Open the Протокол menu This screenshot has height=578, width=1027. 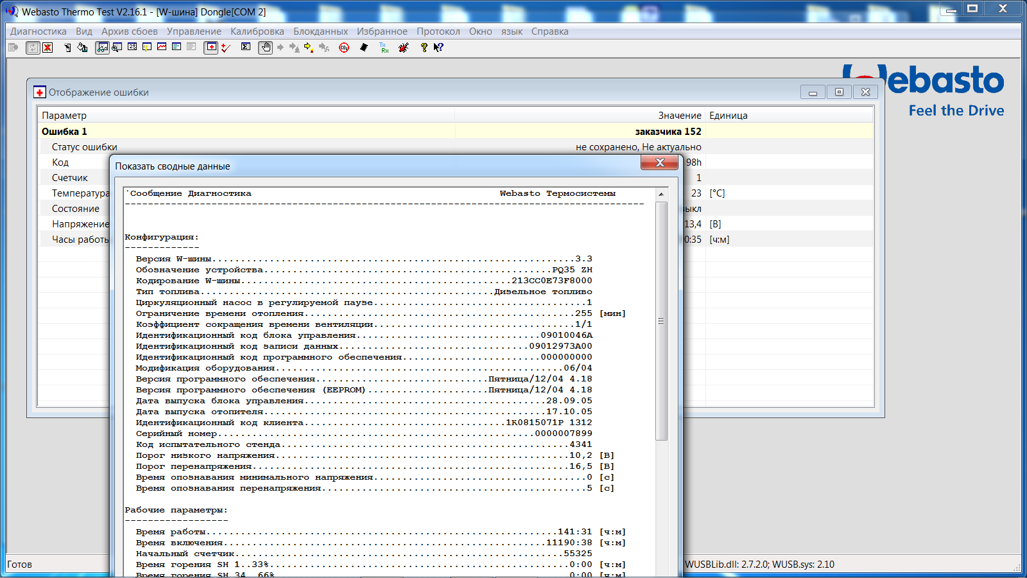pyautogui.click(x=438, y=31)
